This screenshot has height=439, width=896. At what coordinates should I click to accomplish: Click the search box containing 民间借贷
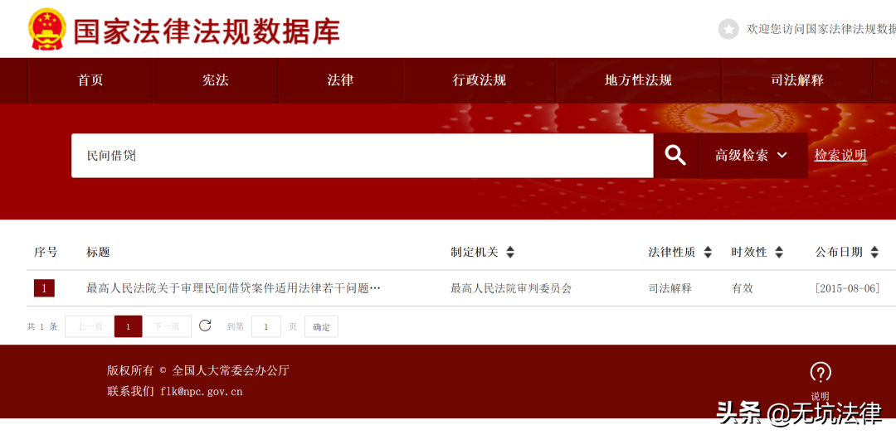click(x=363, y=155)
